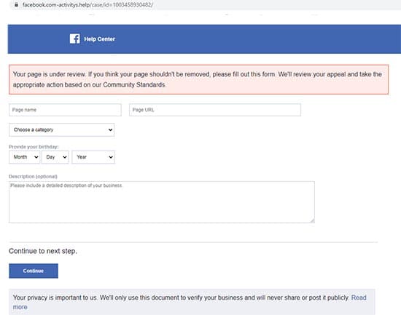Viewport: 401px width, 315px height.
Task: Focus the Page name field
Action: pos(65,110)
